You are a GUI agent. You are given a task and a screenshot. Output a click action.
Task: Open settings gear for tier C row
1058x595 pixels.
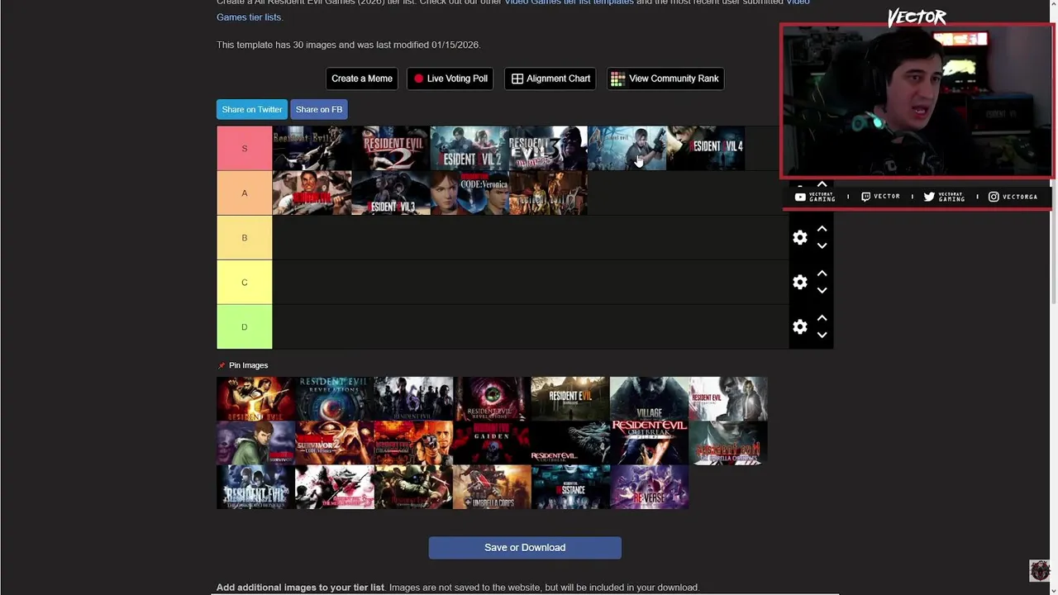pos(799,282)
